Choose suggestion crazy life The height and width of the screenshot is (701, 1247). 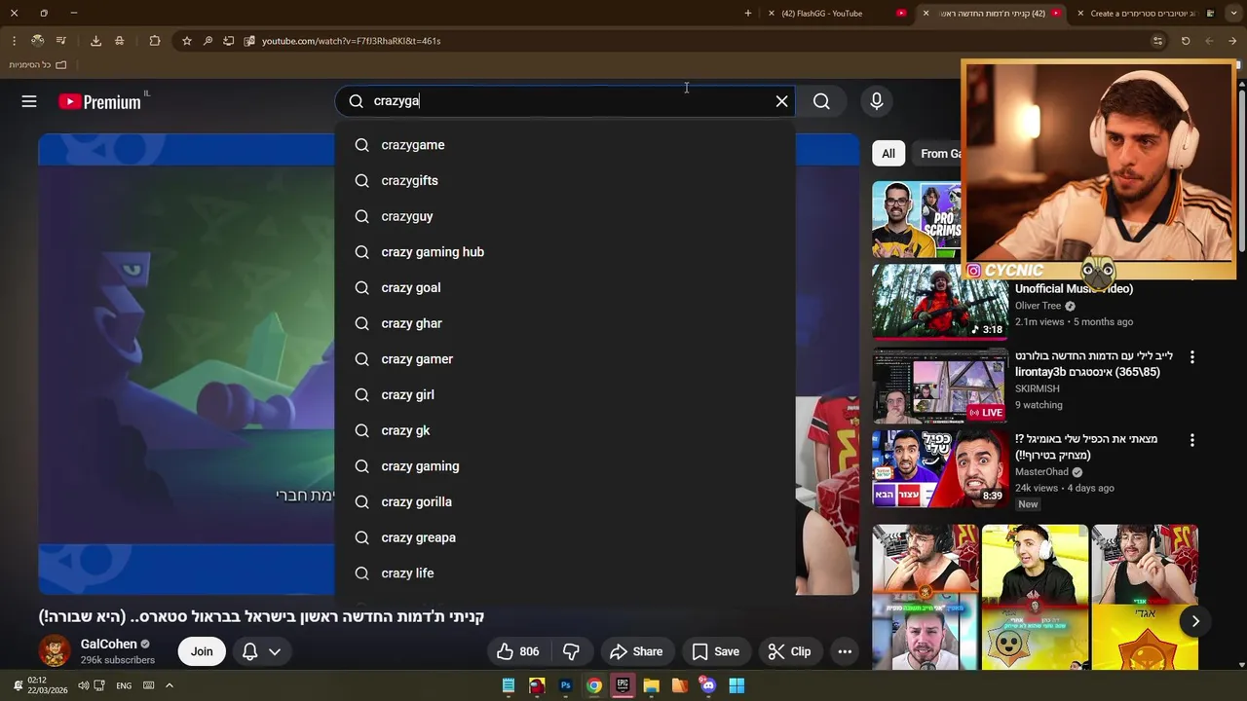(565, 573)
